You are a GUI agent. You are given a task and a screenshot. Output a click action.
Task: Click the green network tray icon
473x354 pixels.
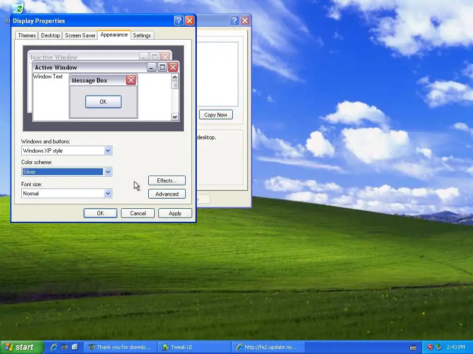point(439,347)
